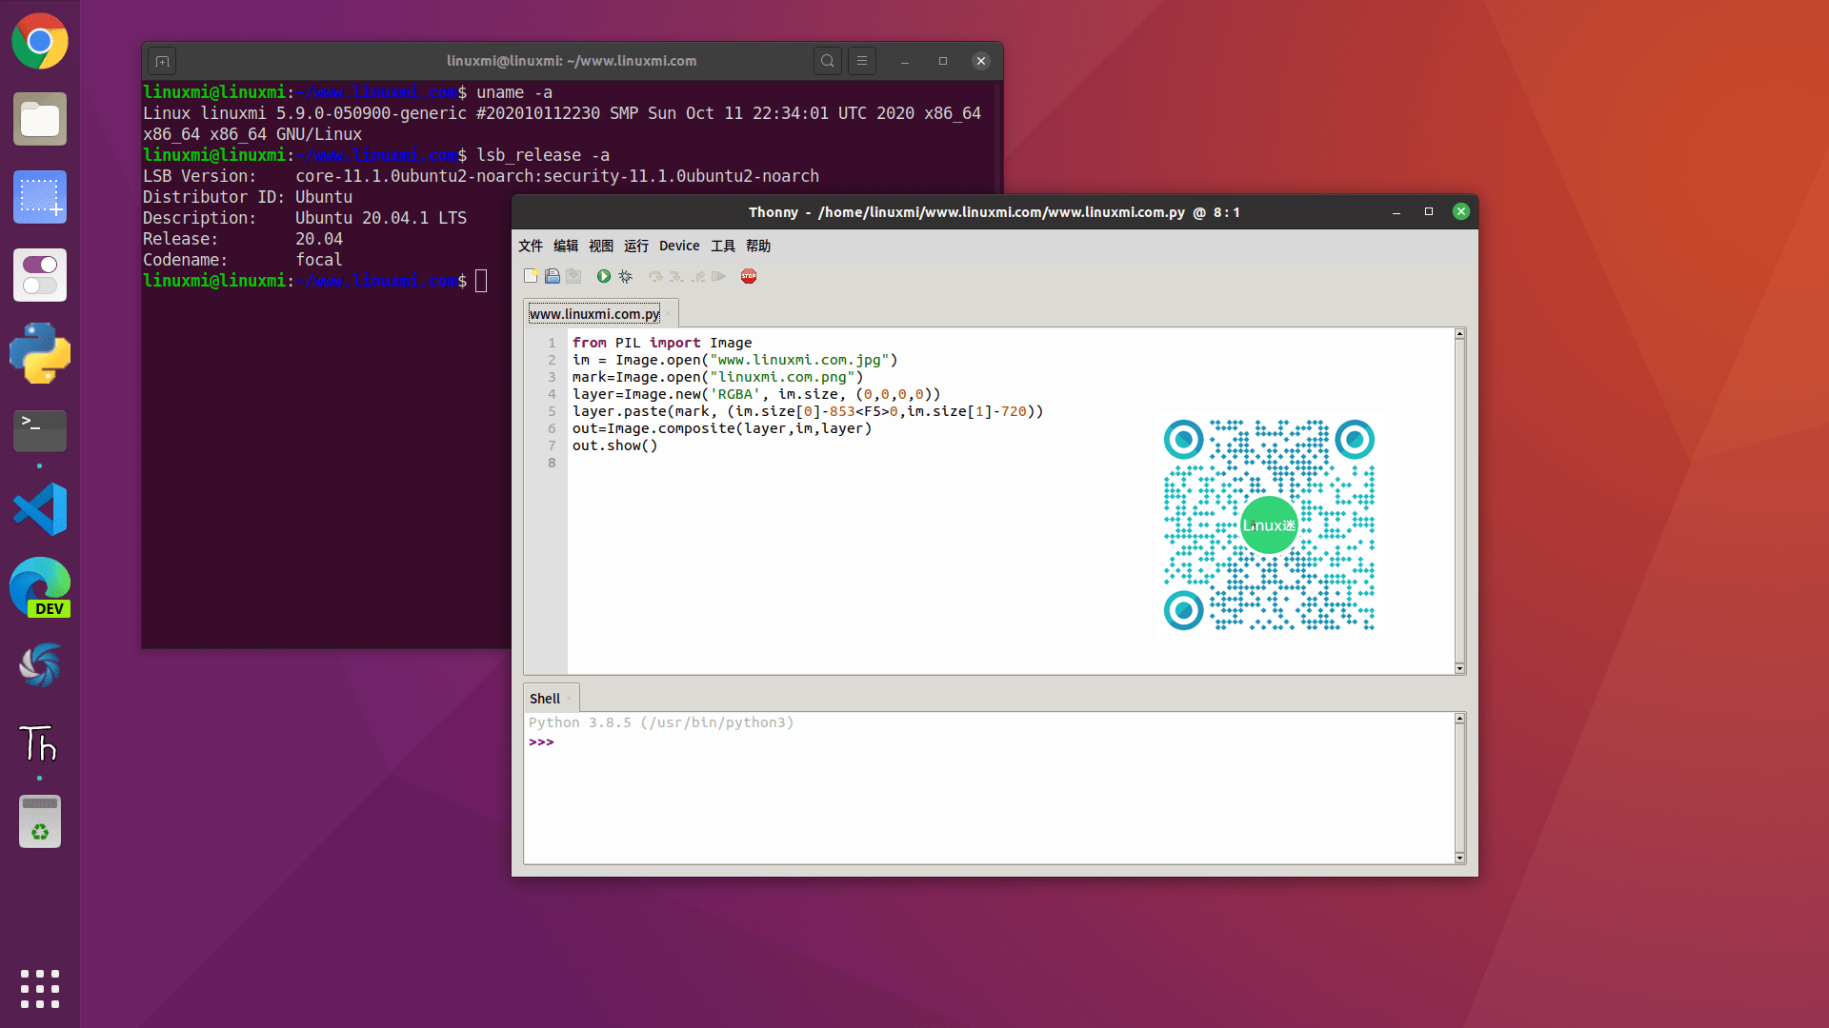The width and height of the screenshot is (1829, 1028).
Task: Switch to Thonny from the dock
Action: 40,743
